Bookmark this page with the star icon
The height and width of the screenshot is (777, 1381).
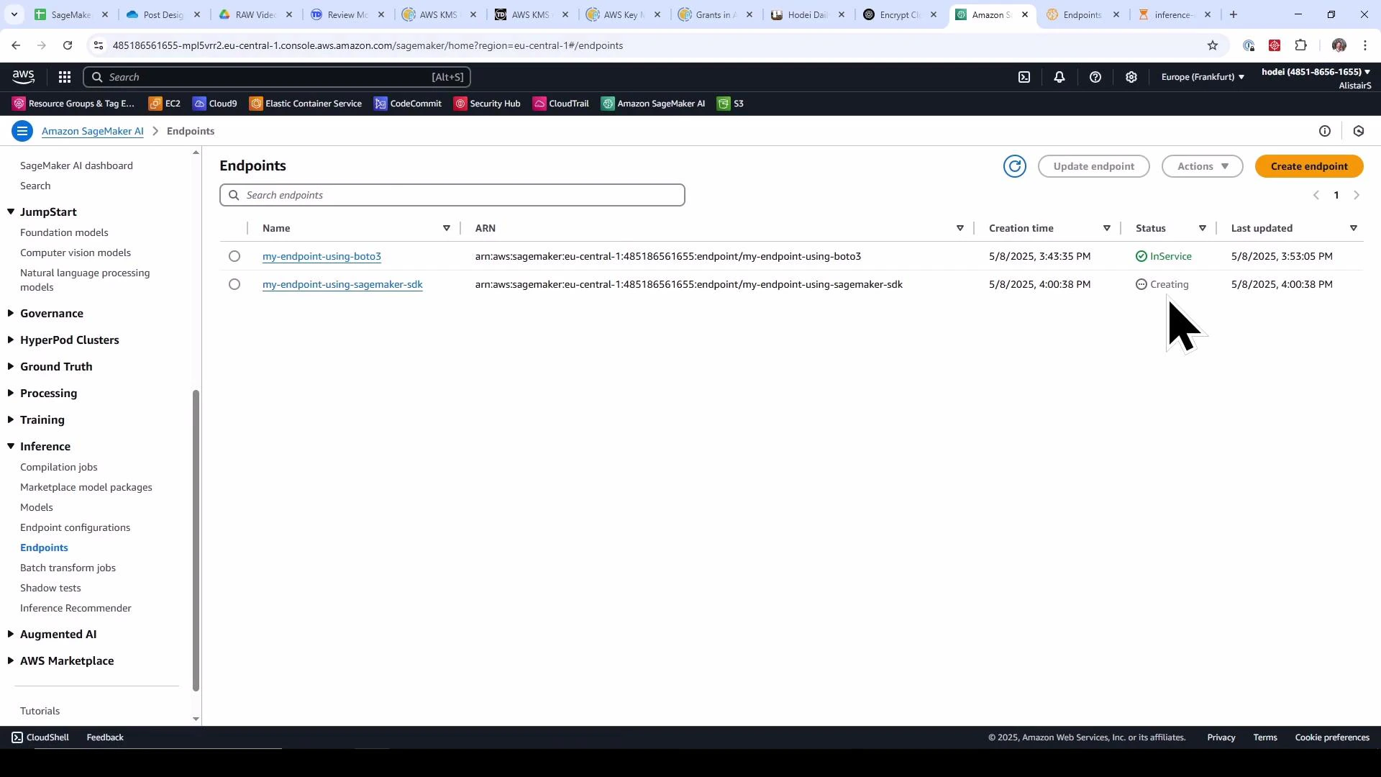point(1213,45)
